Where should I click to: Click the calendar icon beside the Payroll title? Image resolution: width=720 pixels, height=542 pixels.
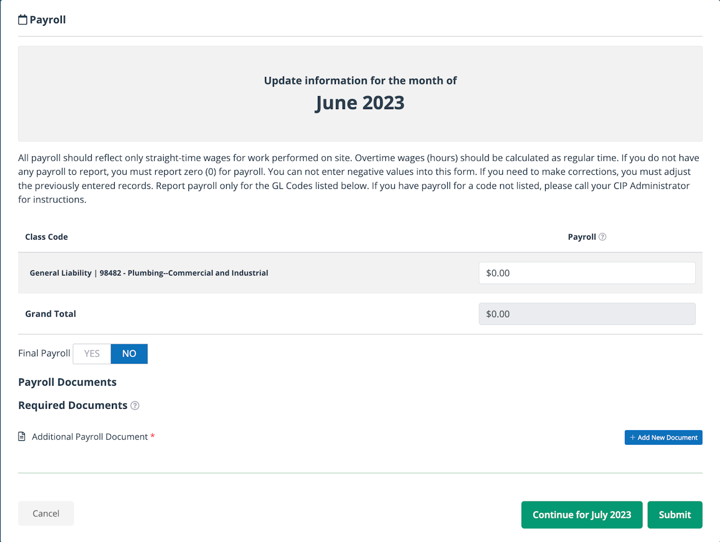point(22,20)
